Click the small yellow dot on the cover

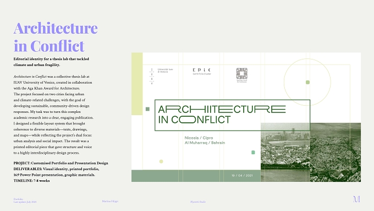point(161,161)
